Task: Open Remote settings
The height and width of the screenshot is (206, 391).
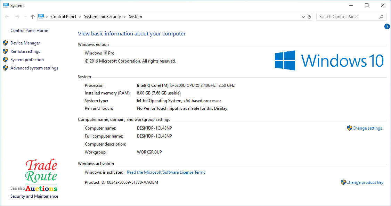Action: [25, 51]
